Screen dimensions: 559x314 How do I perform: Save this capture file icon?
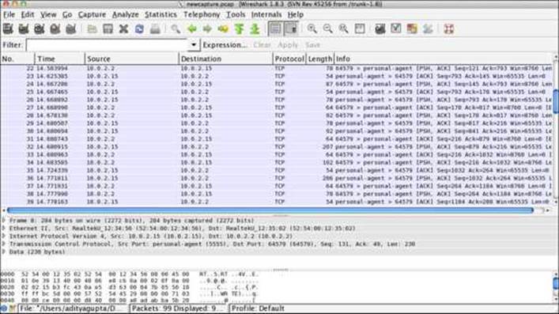point(108,29)
